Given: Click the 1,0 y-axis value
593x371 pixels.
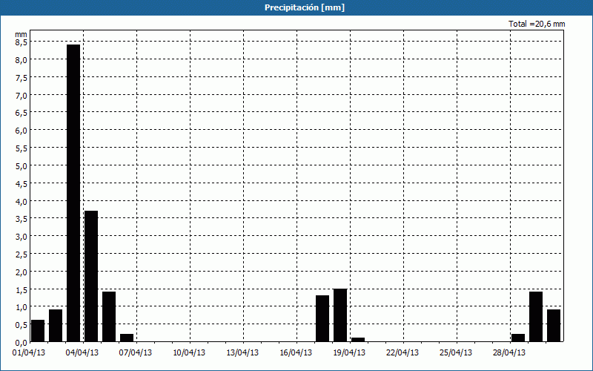Looking at the screenshot, I should (x=21, y=307).
